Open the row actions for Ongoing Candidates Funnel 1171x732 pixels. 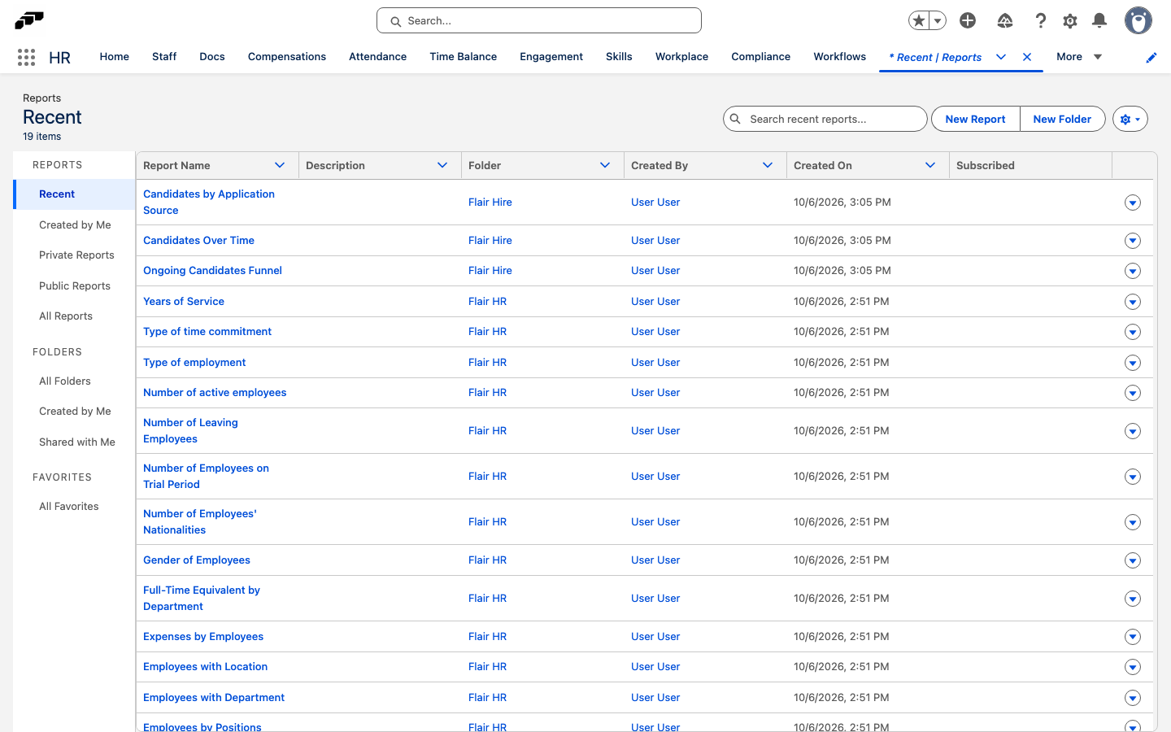click(x=1133, y=271)
